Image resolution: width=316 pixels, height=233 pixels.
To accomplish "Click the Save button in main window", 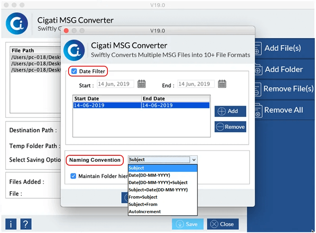I will tap(188, 224).
